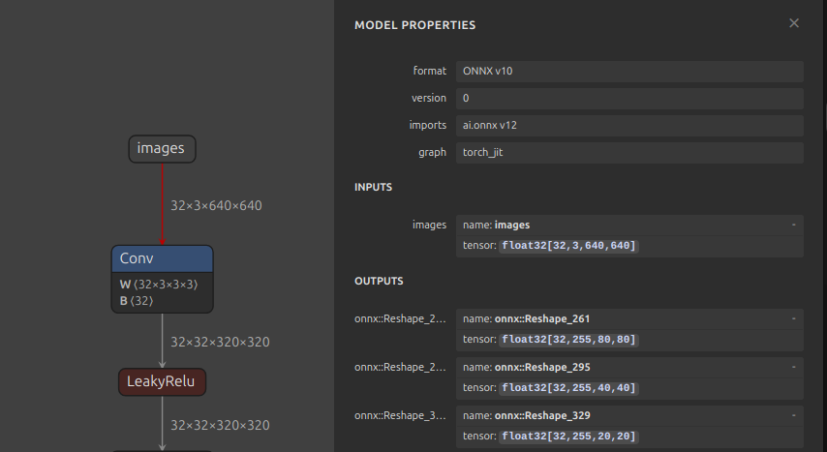Click the float32[32,3,640,640] tensor value
827x452 pixels.
pos(569,246)
